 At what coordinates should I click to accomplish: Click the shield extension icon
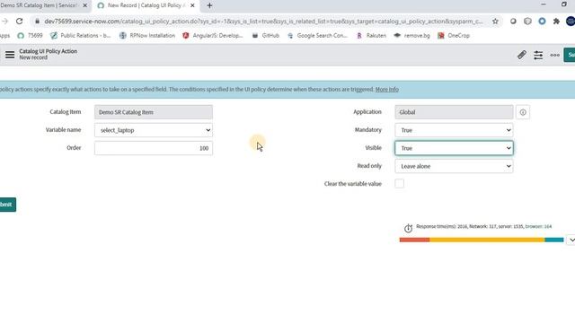527,22
